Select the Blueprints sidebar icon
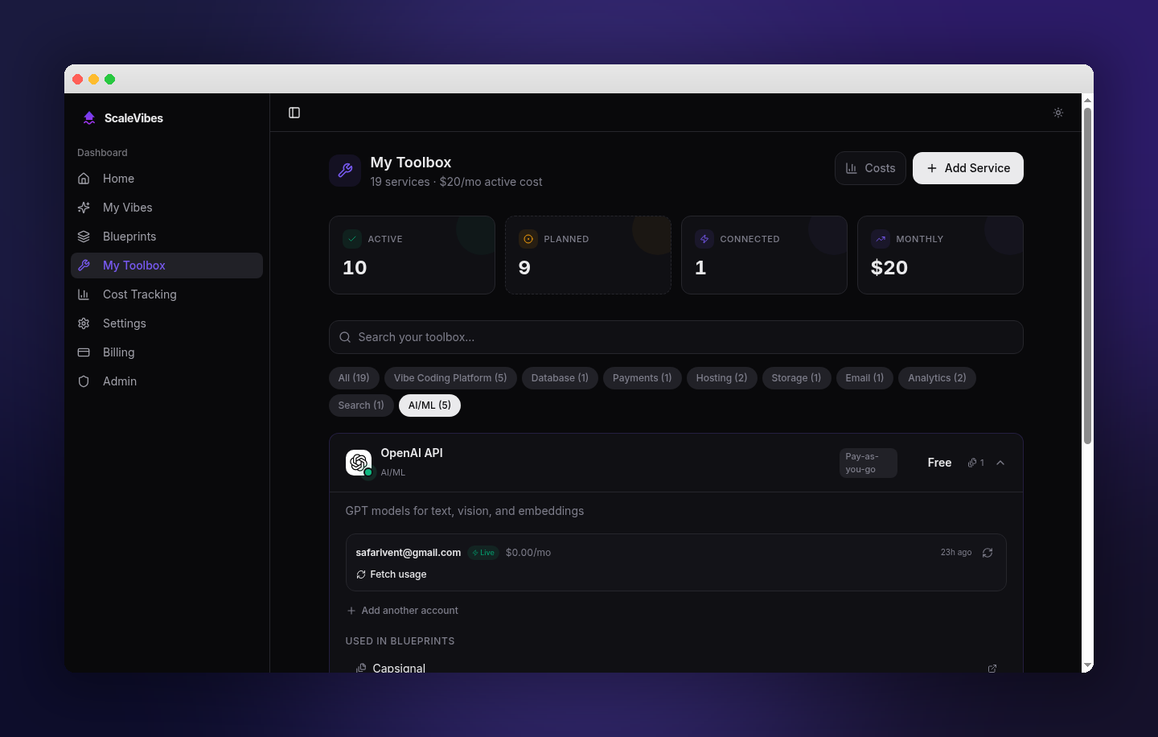The image size is (1158, 737). click(84, 236)
